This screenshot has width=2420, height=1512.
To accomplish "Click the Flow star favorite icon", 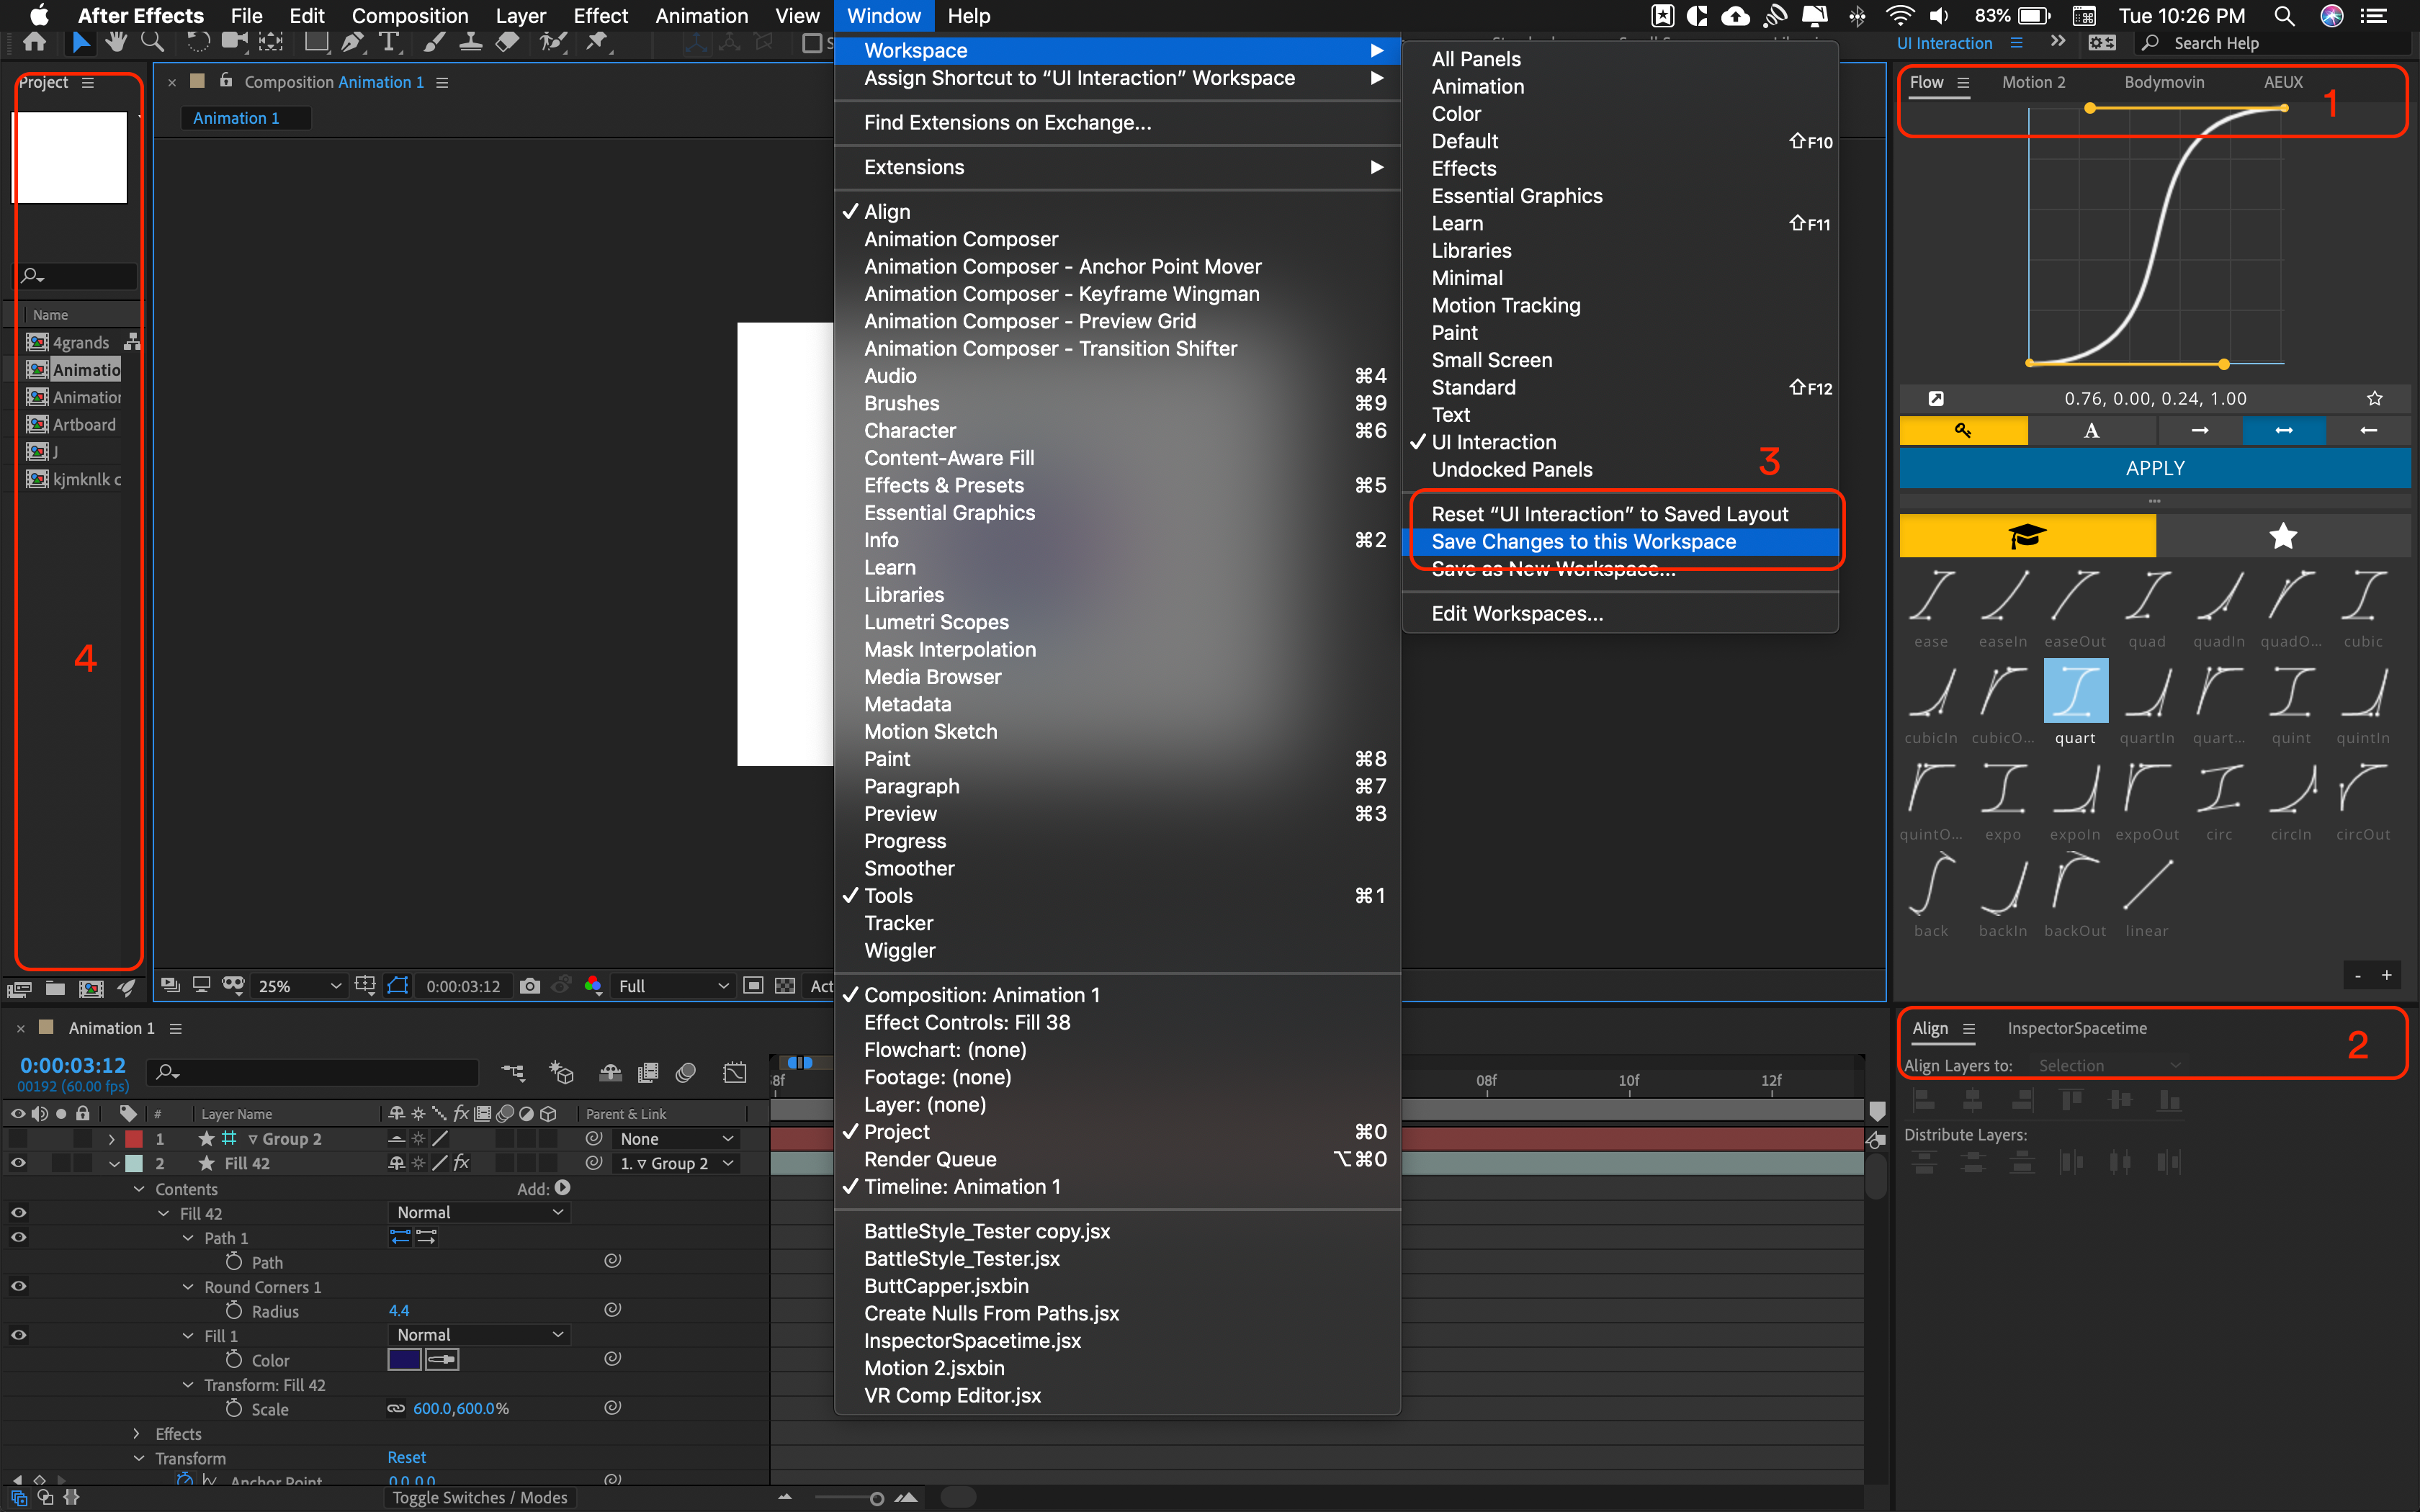I will [2374, 398].
